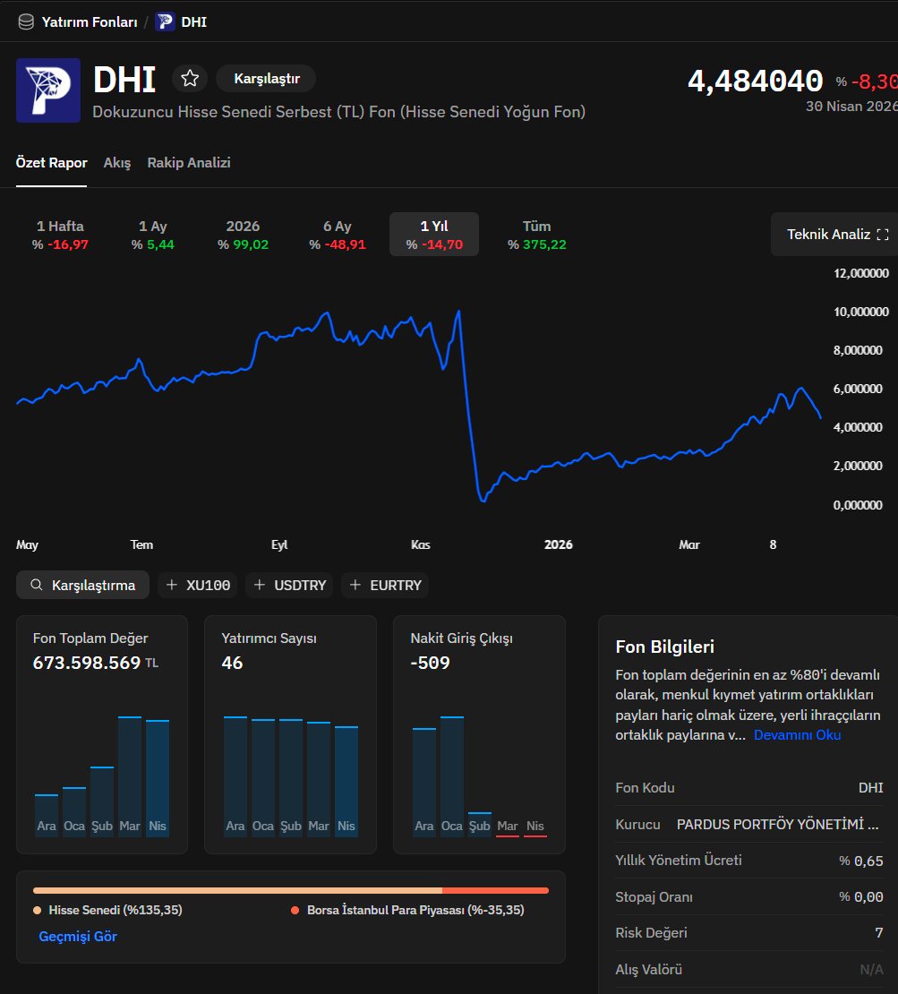Image resolution: width=898 pixels, height=994 pixels.
Task: Click the large DHI fund logo
Action: [x=48, y=90]
